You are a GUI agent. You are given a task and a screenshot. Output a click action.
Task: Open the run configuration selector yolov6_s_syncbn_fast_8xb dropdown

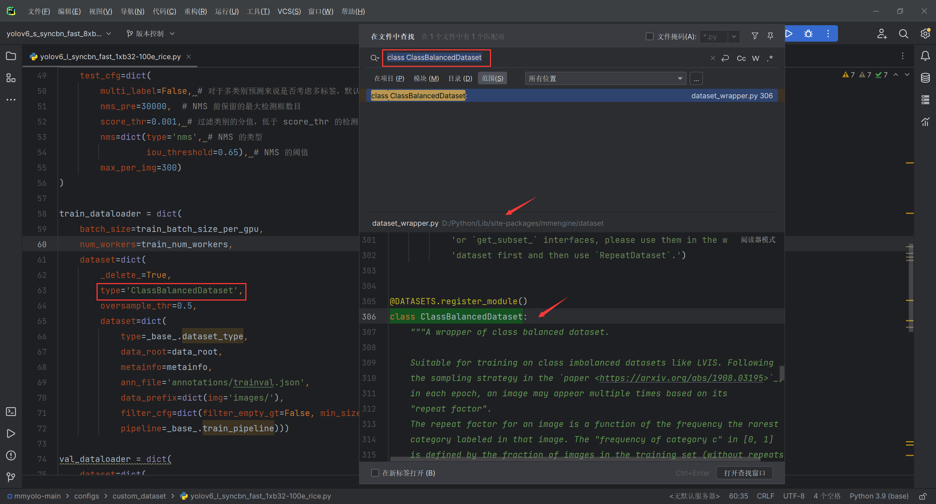tap(108, 33)
